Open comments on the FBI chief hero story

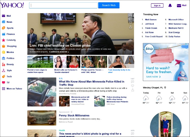[130, 19]
